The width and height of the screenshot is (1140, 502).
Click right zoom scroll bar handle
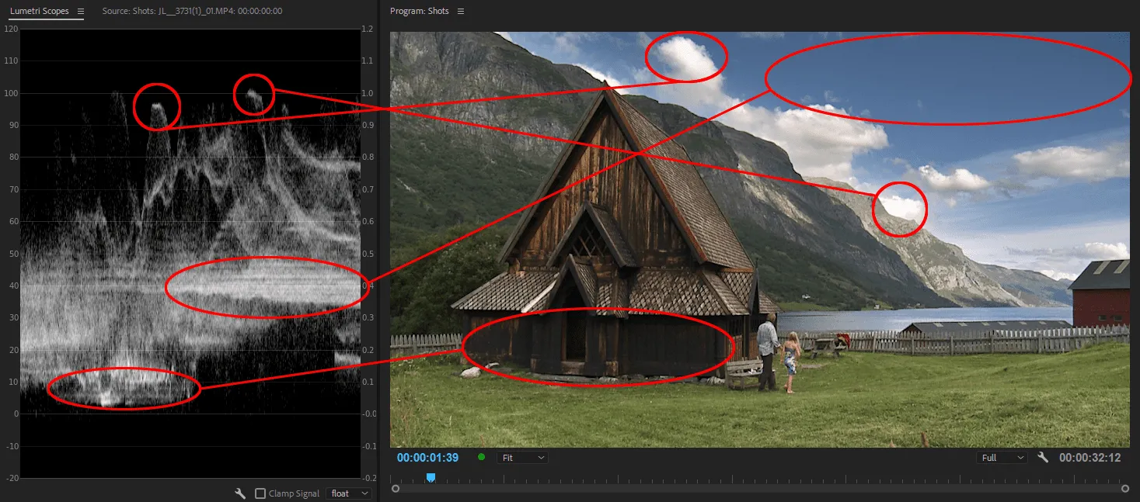1125,489
